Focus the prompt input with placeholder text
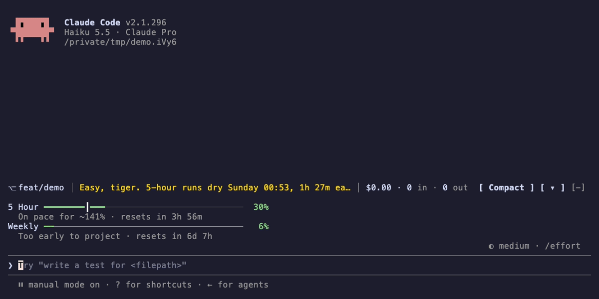 (x=299, y=266)
